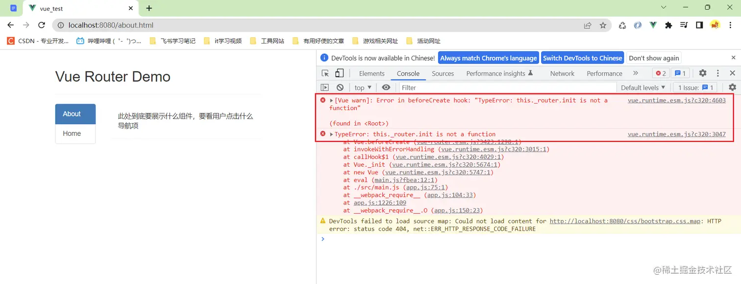
Task: Click the address bar URL
Action: pyautogui.click(x=111, y=25)
